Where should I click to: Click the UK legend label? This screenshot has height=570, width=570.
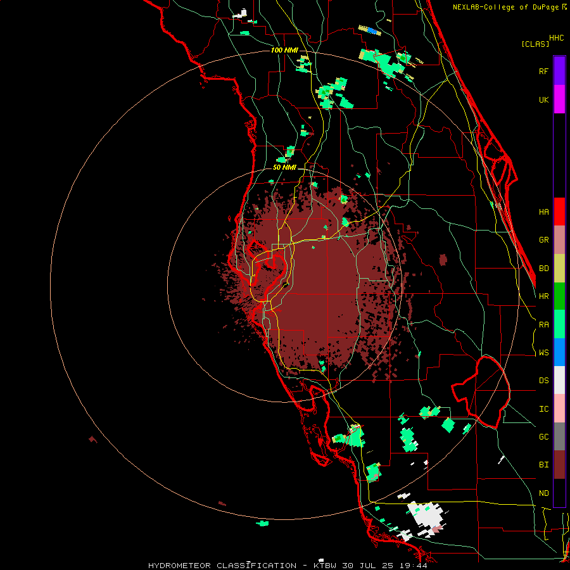(x=543, y=99)
